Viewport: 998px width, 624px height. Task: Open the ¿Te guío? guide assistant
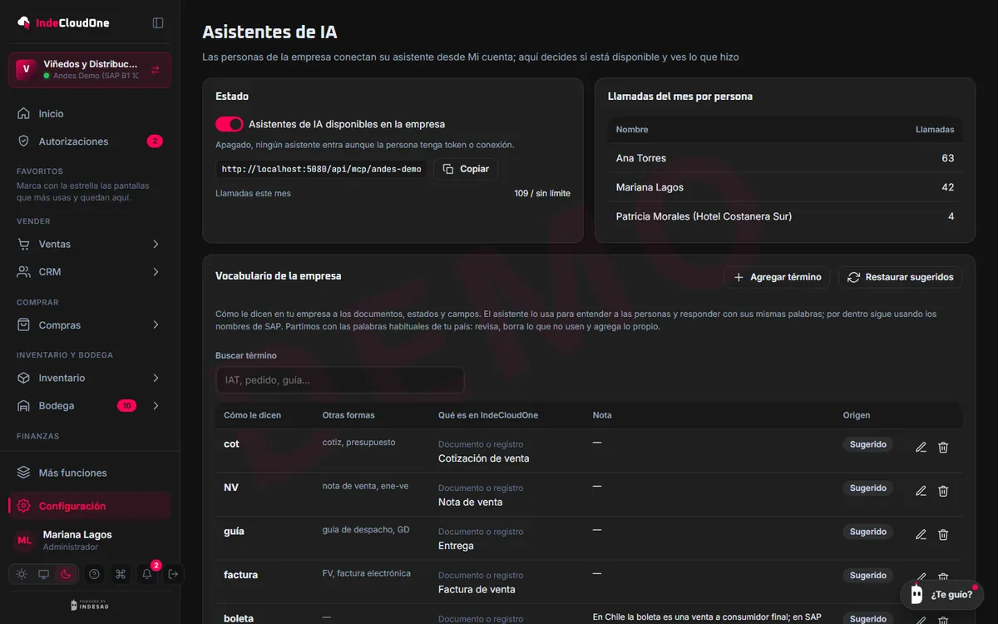click(941, 595)
